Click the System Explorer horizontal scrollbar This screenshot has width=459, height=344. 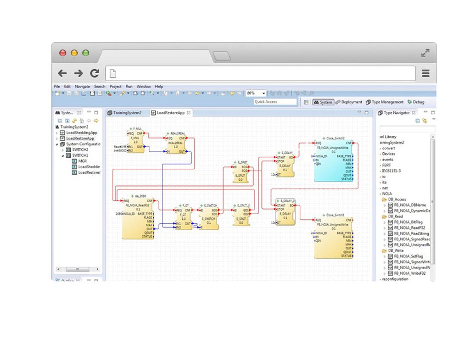click(78, 269)
